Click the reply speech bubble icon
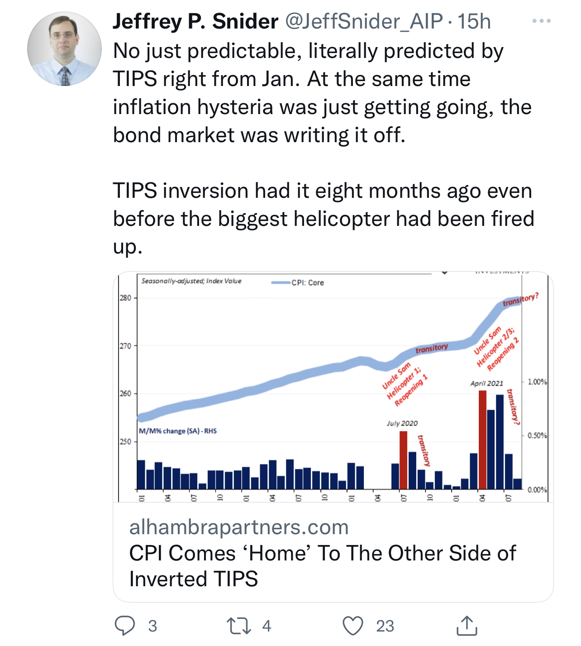 125,626
